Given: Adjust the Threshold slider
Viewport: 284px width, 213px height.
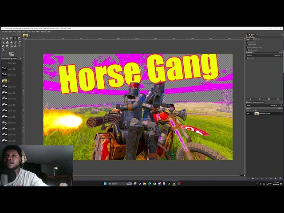Looking at the screenshot, I should [264, 52].
